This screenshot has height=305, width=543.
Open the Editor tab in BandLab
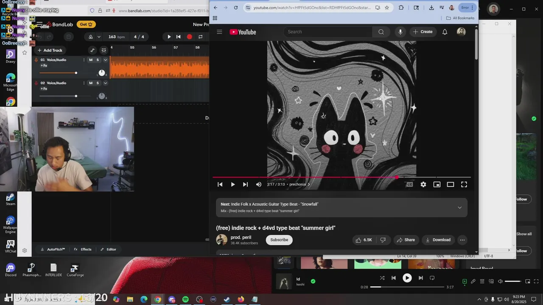108,250
